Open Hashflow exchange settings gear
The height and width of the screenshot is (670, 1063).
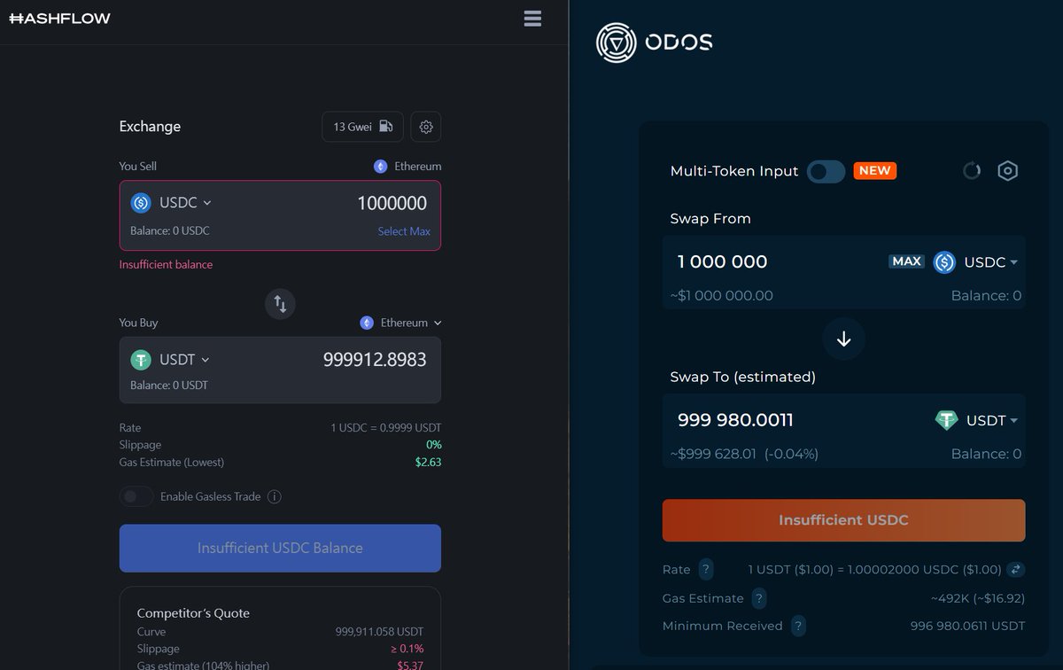[426, 127]
